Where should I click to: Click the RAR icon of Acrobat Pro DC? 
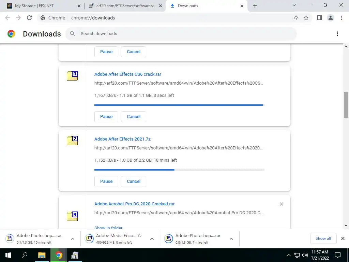point(72,216)
